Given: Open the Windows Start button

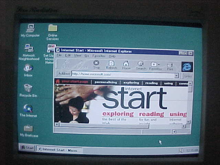Looking at the screenshot, I should tap(27, 147).
